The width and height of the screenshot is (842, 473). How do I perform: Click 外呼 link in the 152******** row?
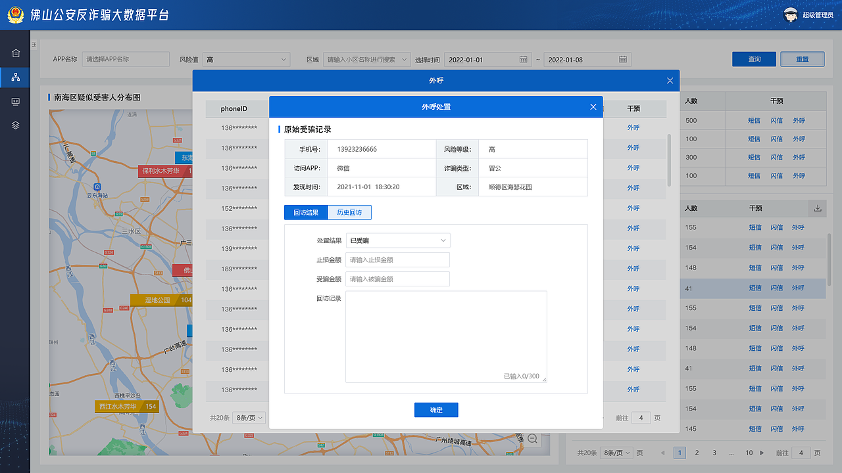coord(633,208)
